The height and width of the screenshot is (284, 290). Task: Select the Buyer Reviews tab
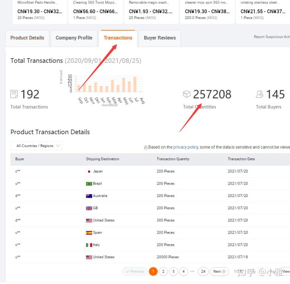coord(159,38)
